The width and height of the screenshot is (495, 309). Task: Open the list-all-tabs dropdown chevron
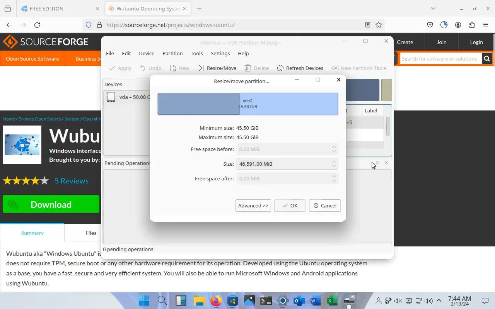click(433, 8)
